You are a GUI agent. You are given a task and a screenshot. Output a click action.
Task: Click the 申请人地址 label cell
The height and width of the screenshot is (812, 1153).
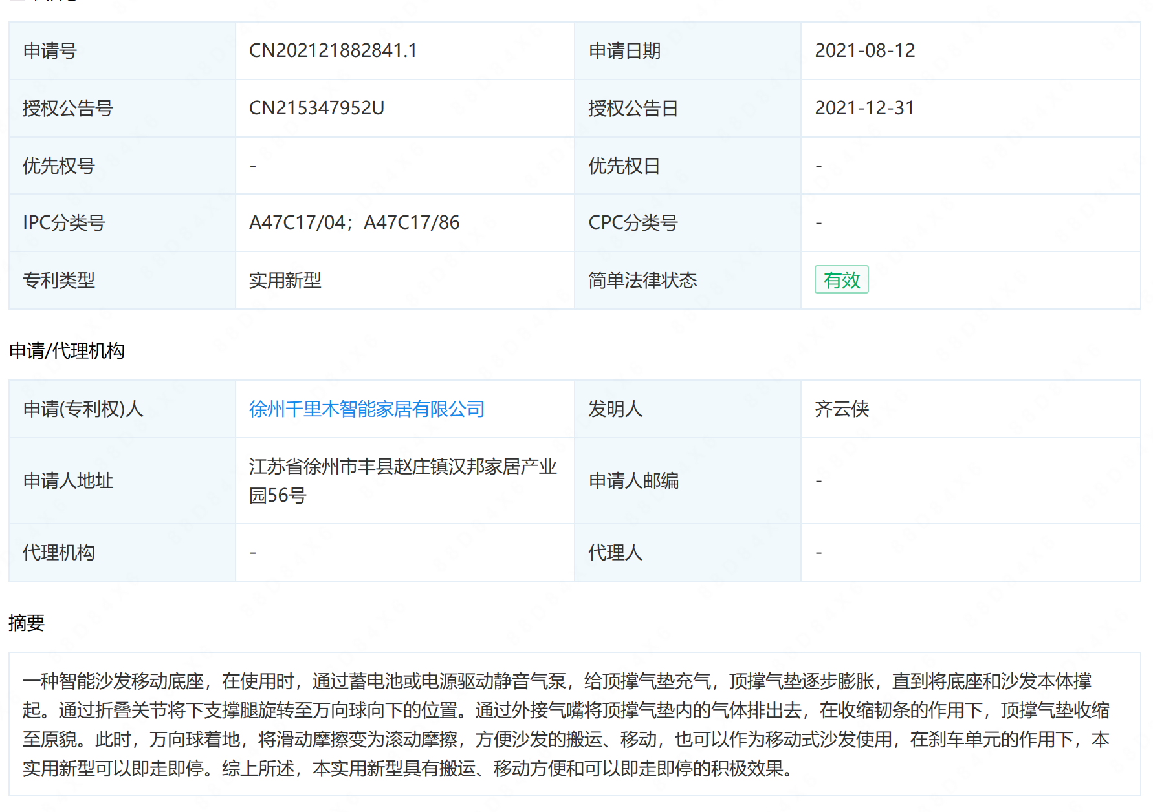coord(122,481)
